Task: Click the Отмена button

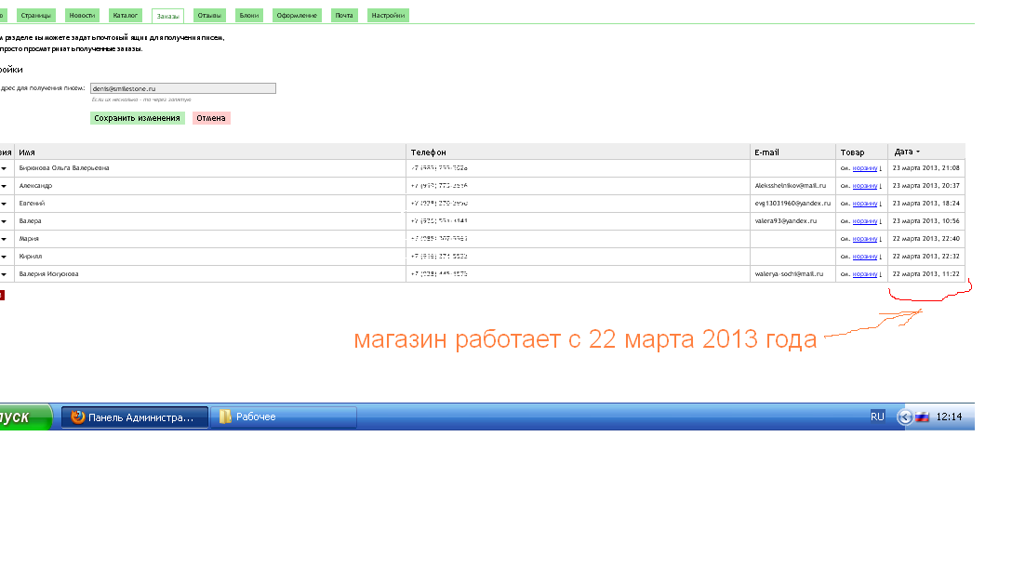Action: pos(211,118)
